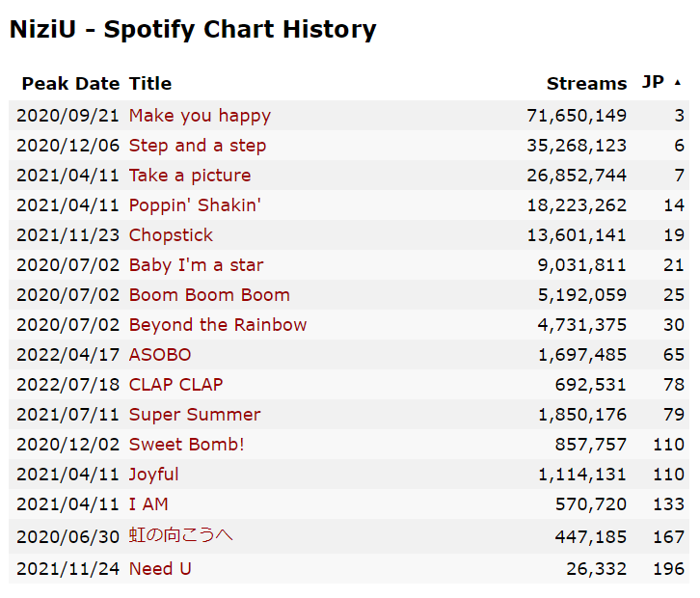Open the Beyond the Rainbow link
This screenshot has height=598, width=700.
pos(218,325)
